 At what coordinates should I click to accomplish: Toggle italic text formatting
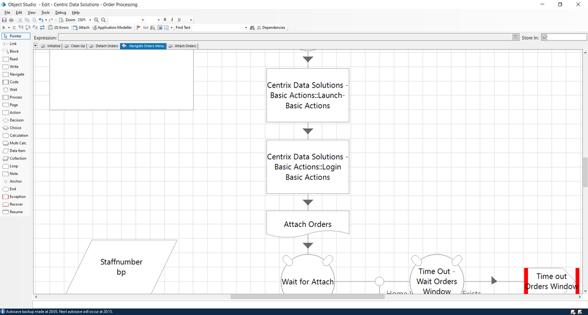172,20
